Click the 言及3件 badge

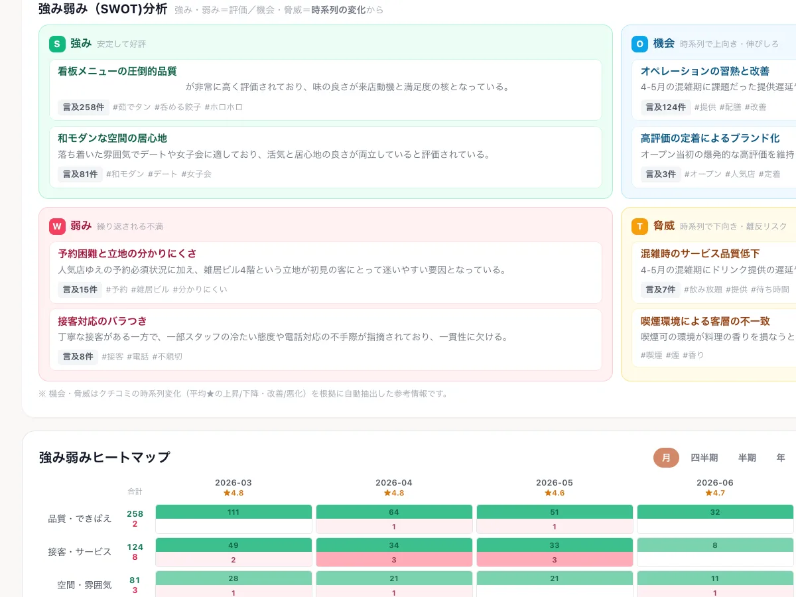pos(661,174)
